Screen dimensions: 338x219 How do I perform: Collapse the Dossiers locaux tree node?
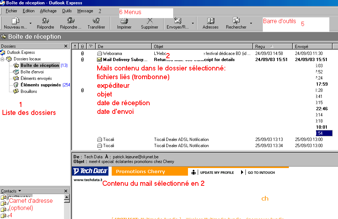(3, 59)
